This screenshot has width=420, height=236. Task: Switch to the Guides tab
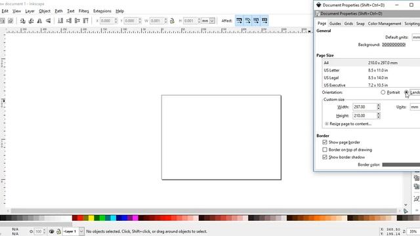pyautogui.click(x=335, y=24)
